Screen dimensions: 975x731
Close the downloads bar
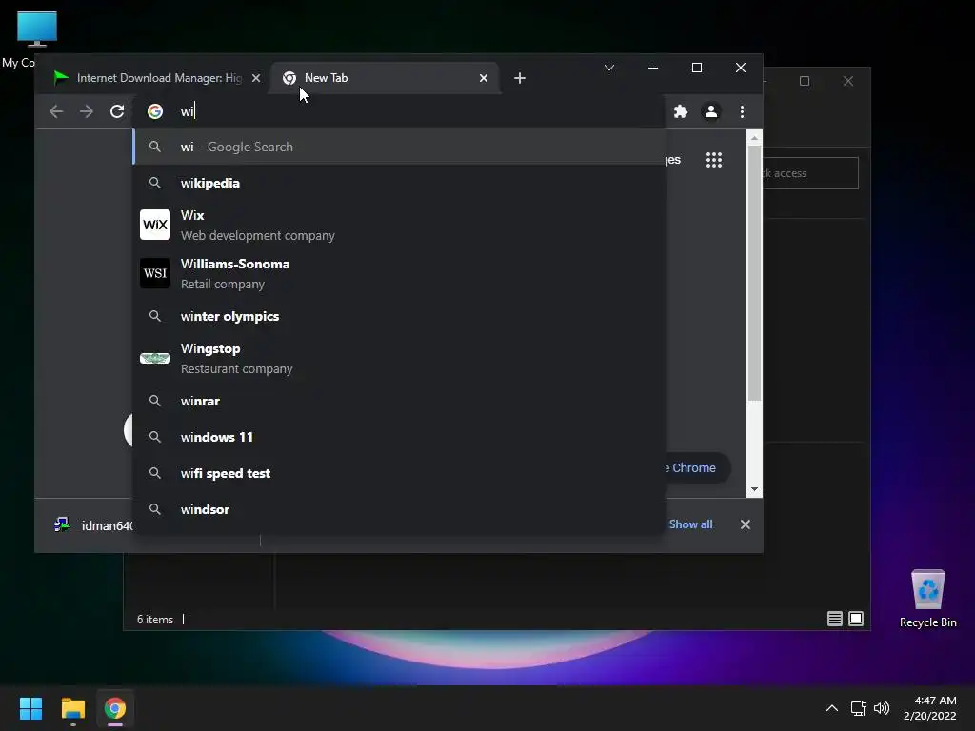[745, 524]
